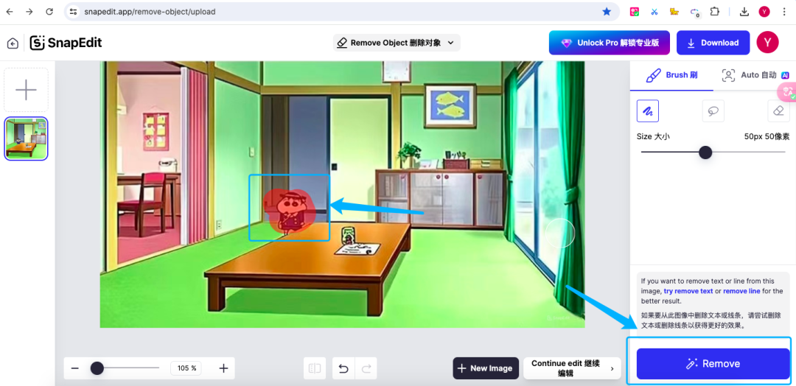Reload the SnapEdit page

point(49,12)
